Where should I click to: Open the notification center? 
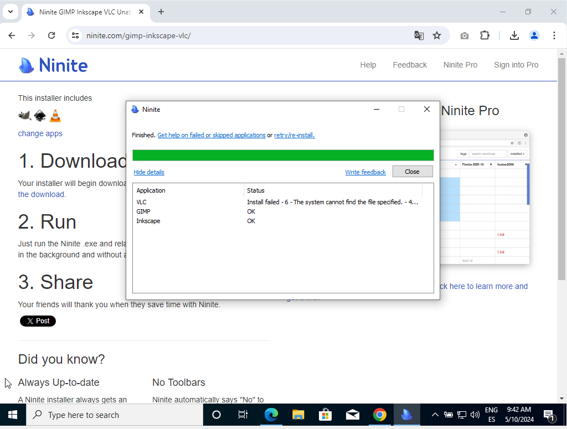[550, 415]
